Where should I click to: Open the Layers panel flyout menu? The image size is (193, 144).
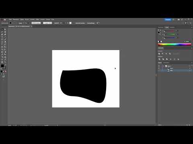tap(191, 63)
